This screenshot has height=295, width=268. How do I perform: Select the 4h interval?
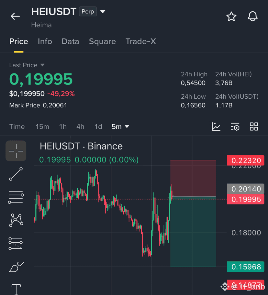pos(80,126)
